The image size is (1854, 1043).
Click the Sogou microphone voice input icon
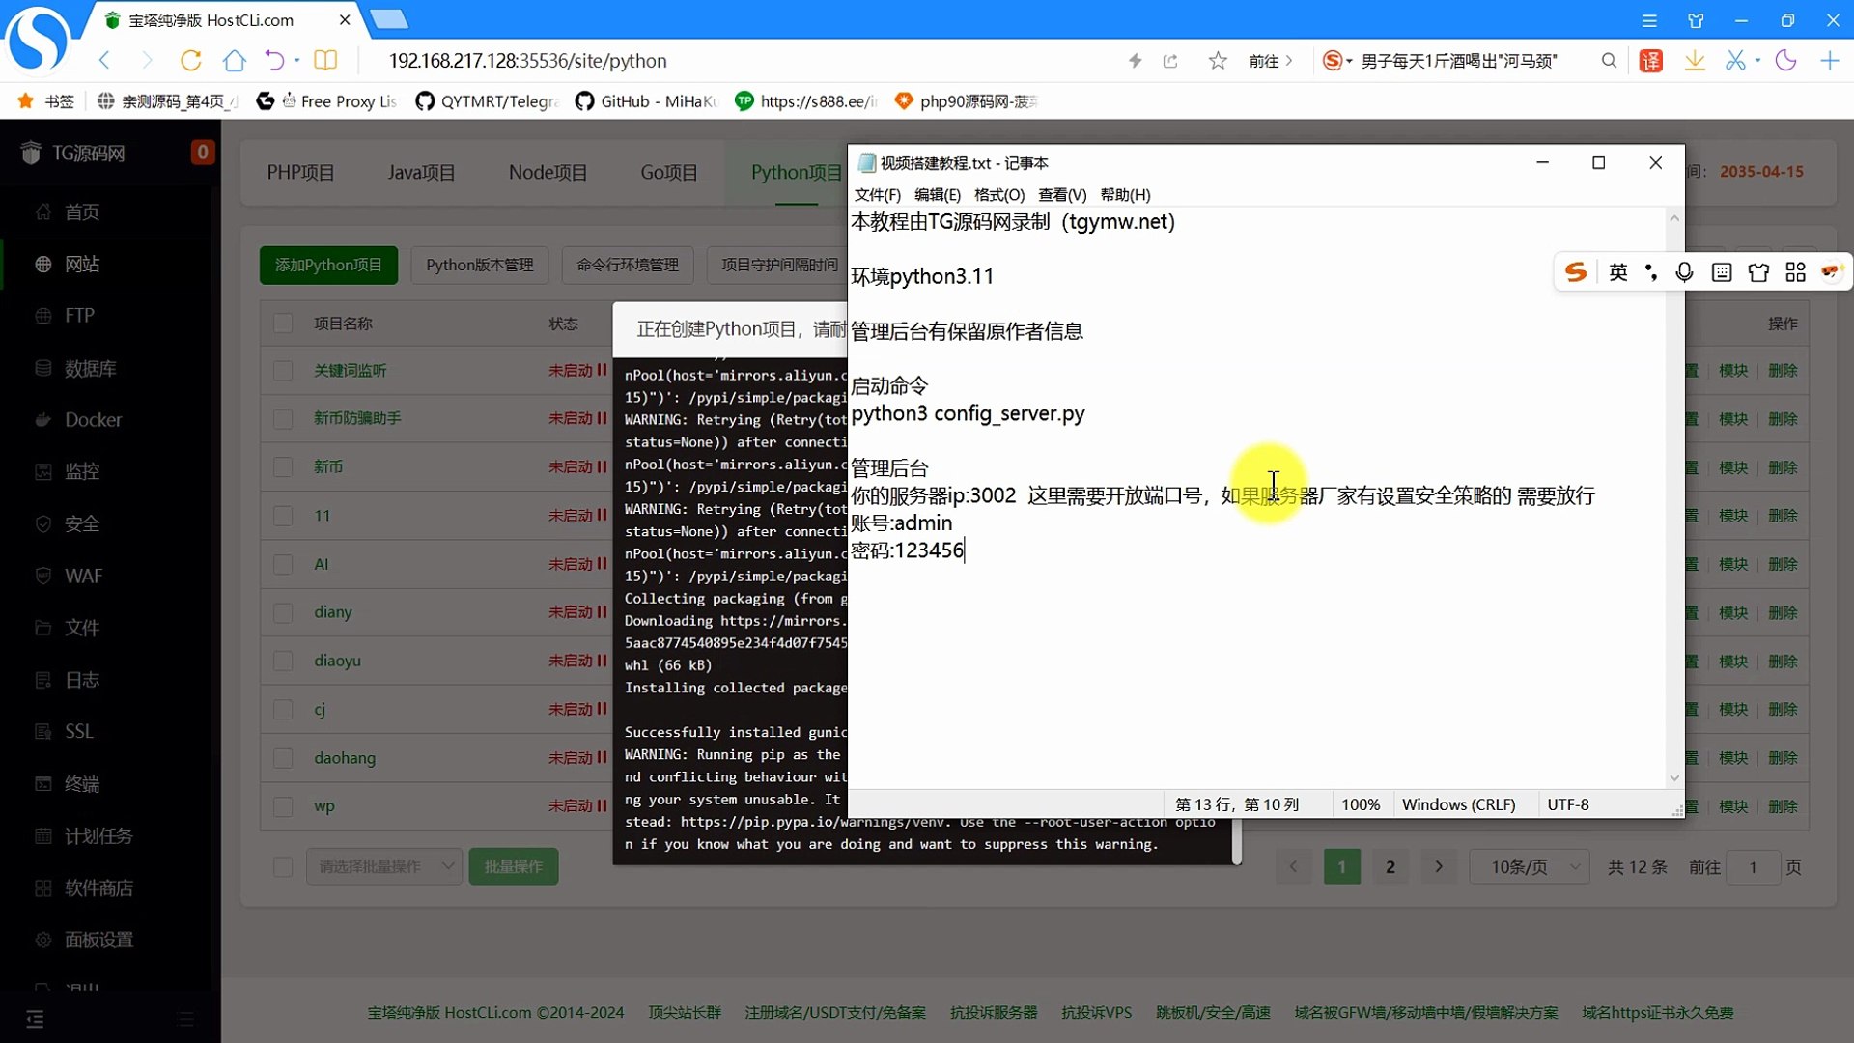pyautogui.click(x=1684, y=272)
